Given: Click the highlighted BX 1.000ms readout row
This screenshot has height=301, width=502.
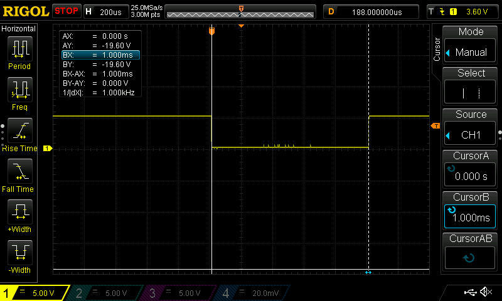Looking at the screenshot, I should coord(100,55).
